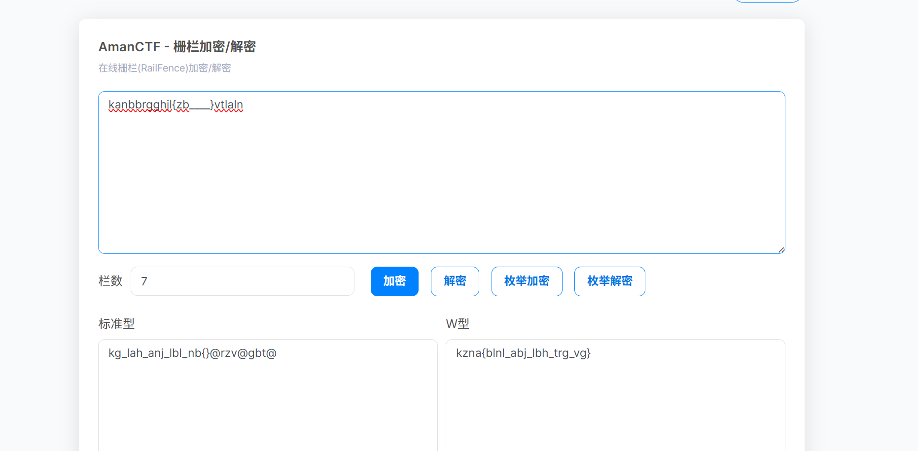This screenshot has width=918, height=451.
Task: Click the 栏数 label text
Action: tap(110, 281)
